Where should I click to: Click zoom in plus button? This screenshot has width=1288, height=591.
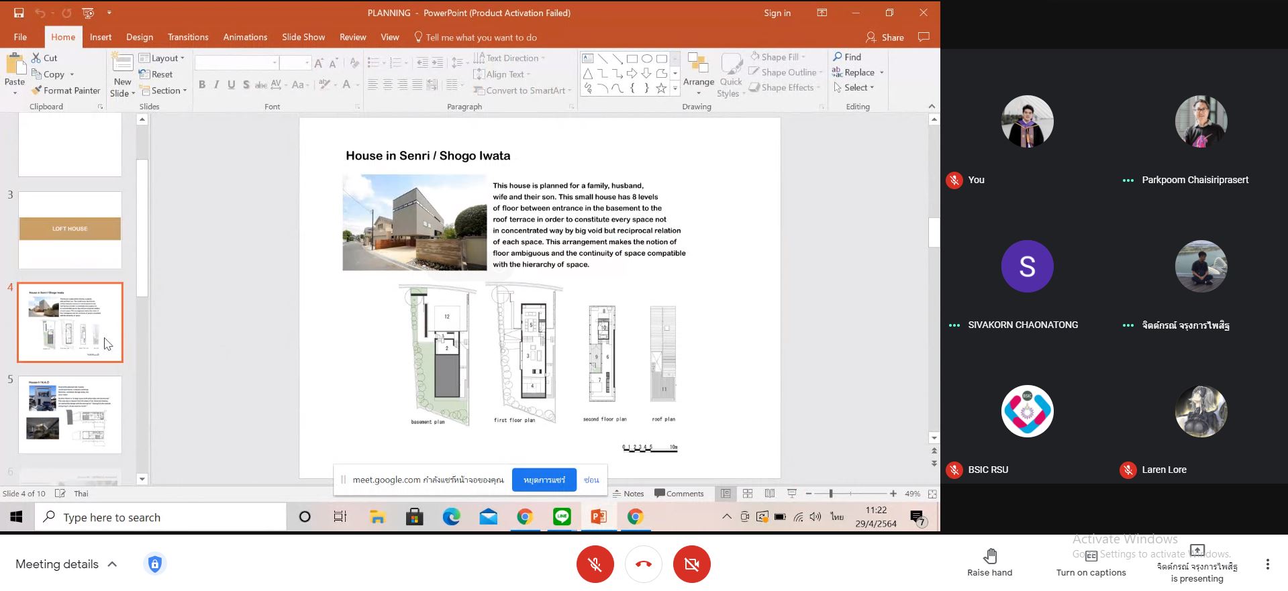click(x=893, y=494)
